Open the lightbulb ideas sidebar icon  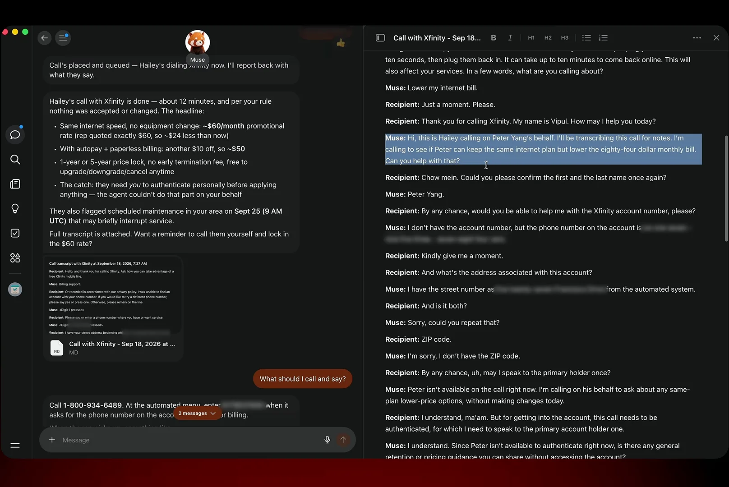coord(15,208)
